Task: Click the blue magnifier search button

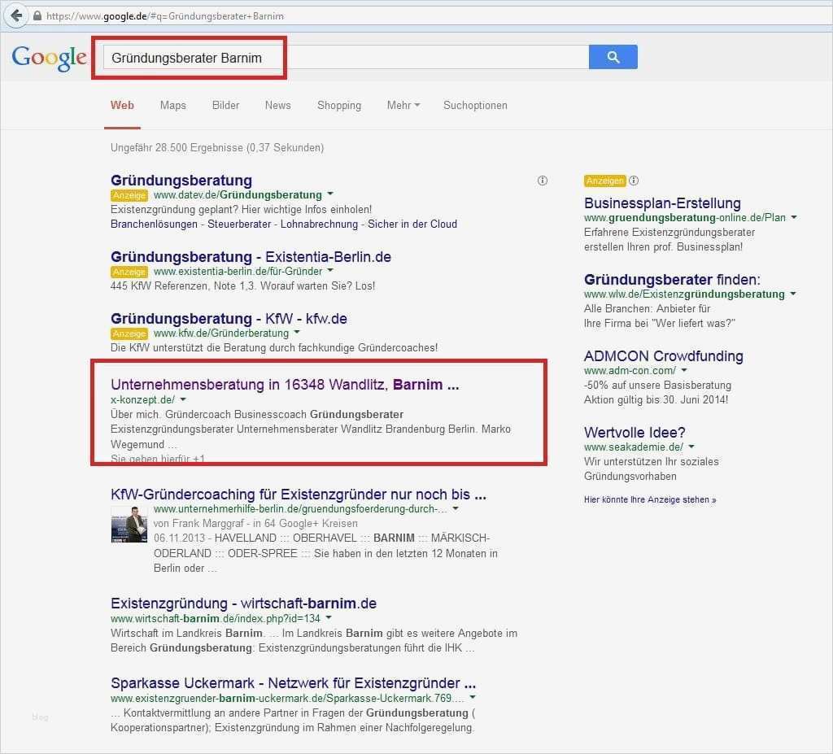Action: pos(613,57)
